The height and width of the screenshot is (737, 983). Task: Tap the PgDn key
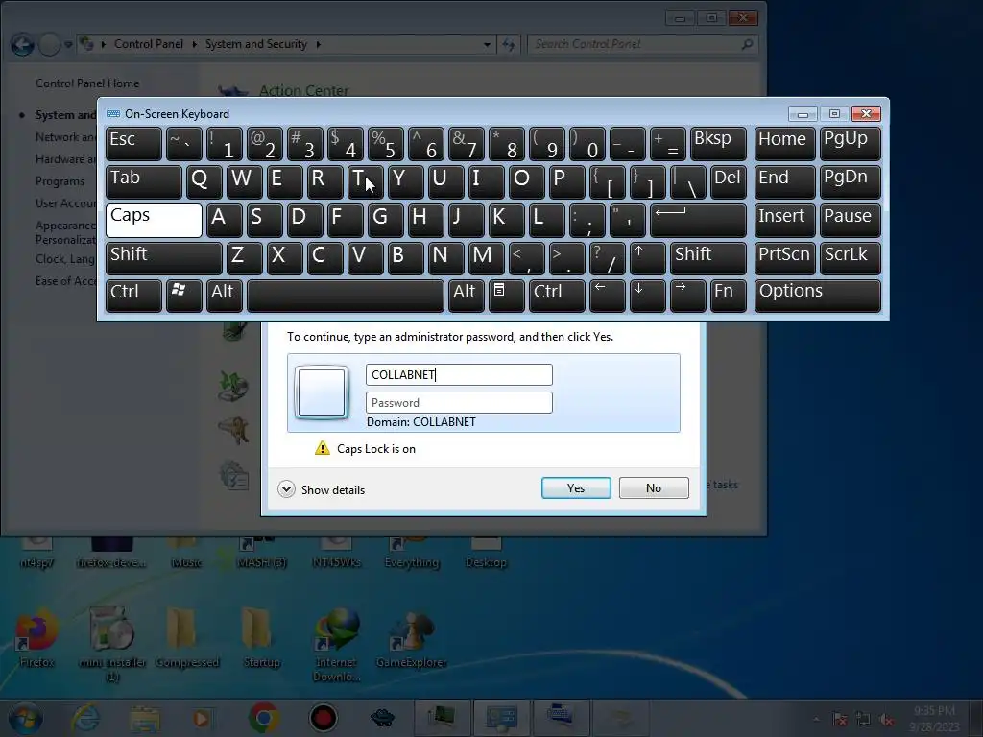(x=851, y=181)
